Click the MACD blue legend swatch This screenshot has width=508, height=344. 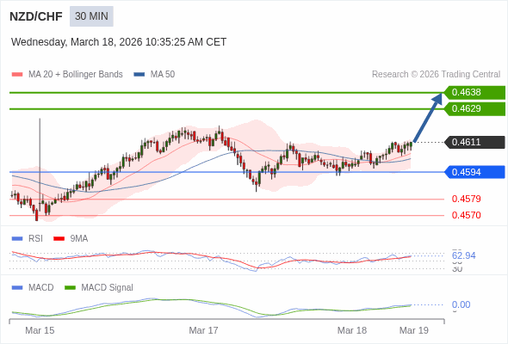[x=17, y=288]
